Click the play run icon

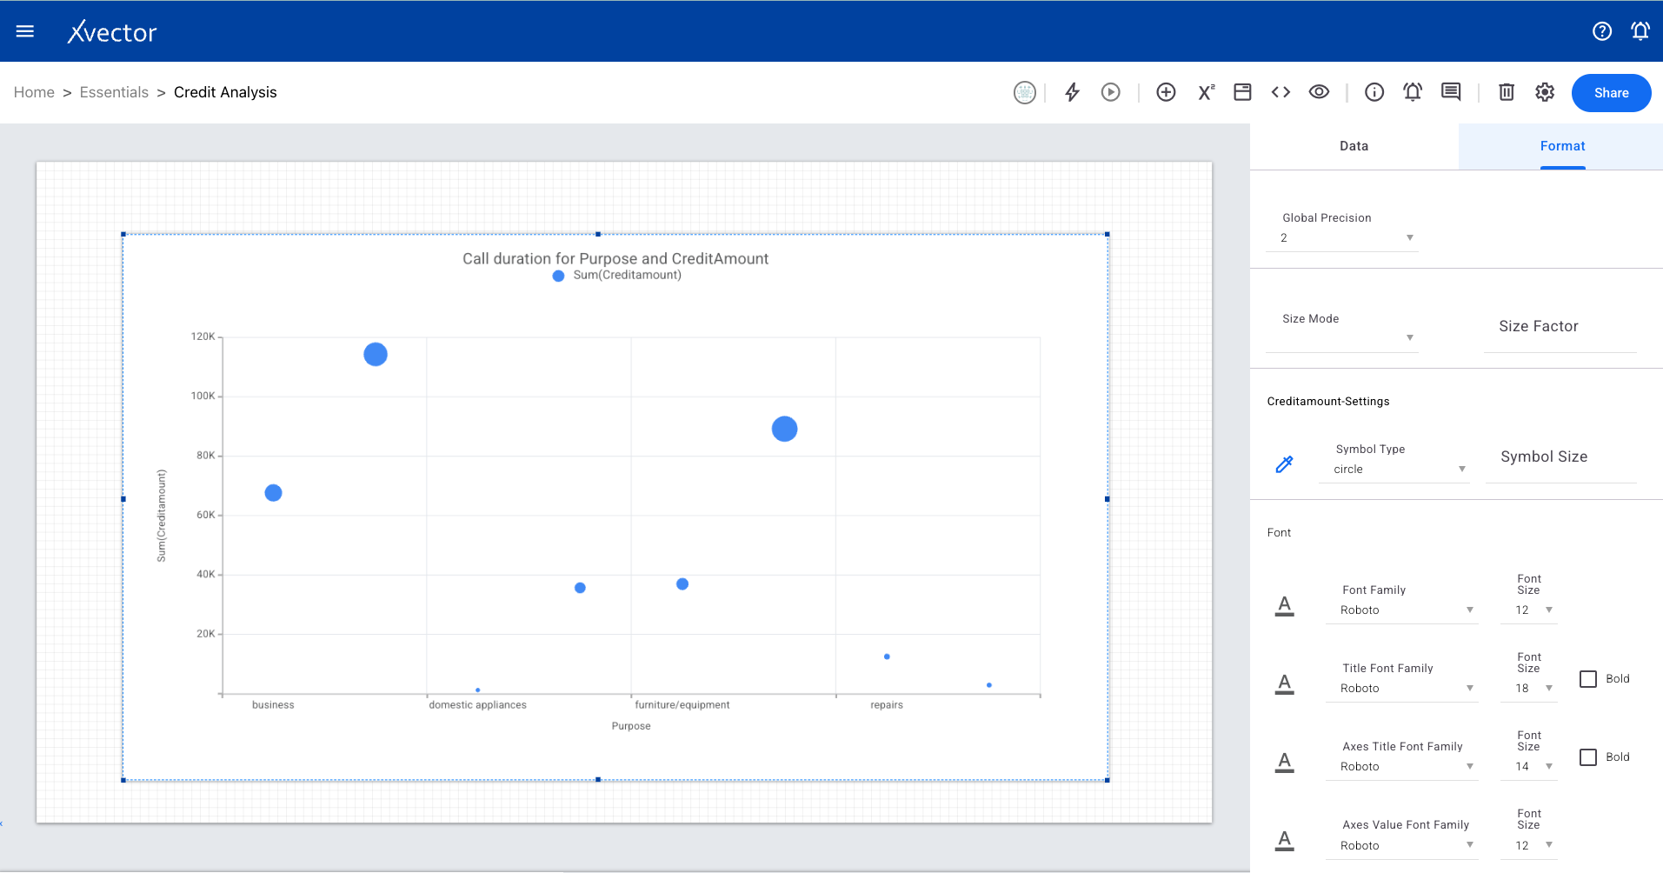pyautogui.click(x=1111, y=92)
